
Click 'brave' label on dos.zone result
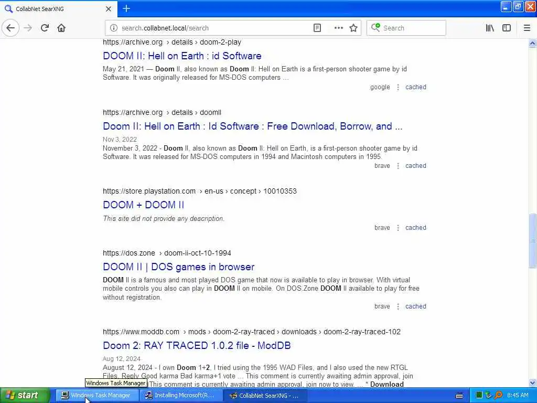pyautogui.click(x=382, y=306)
